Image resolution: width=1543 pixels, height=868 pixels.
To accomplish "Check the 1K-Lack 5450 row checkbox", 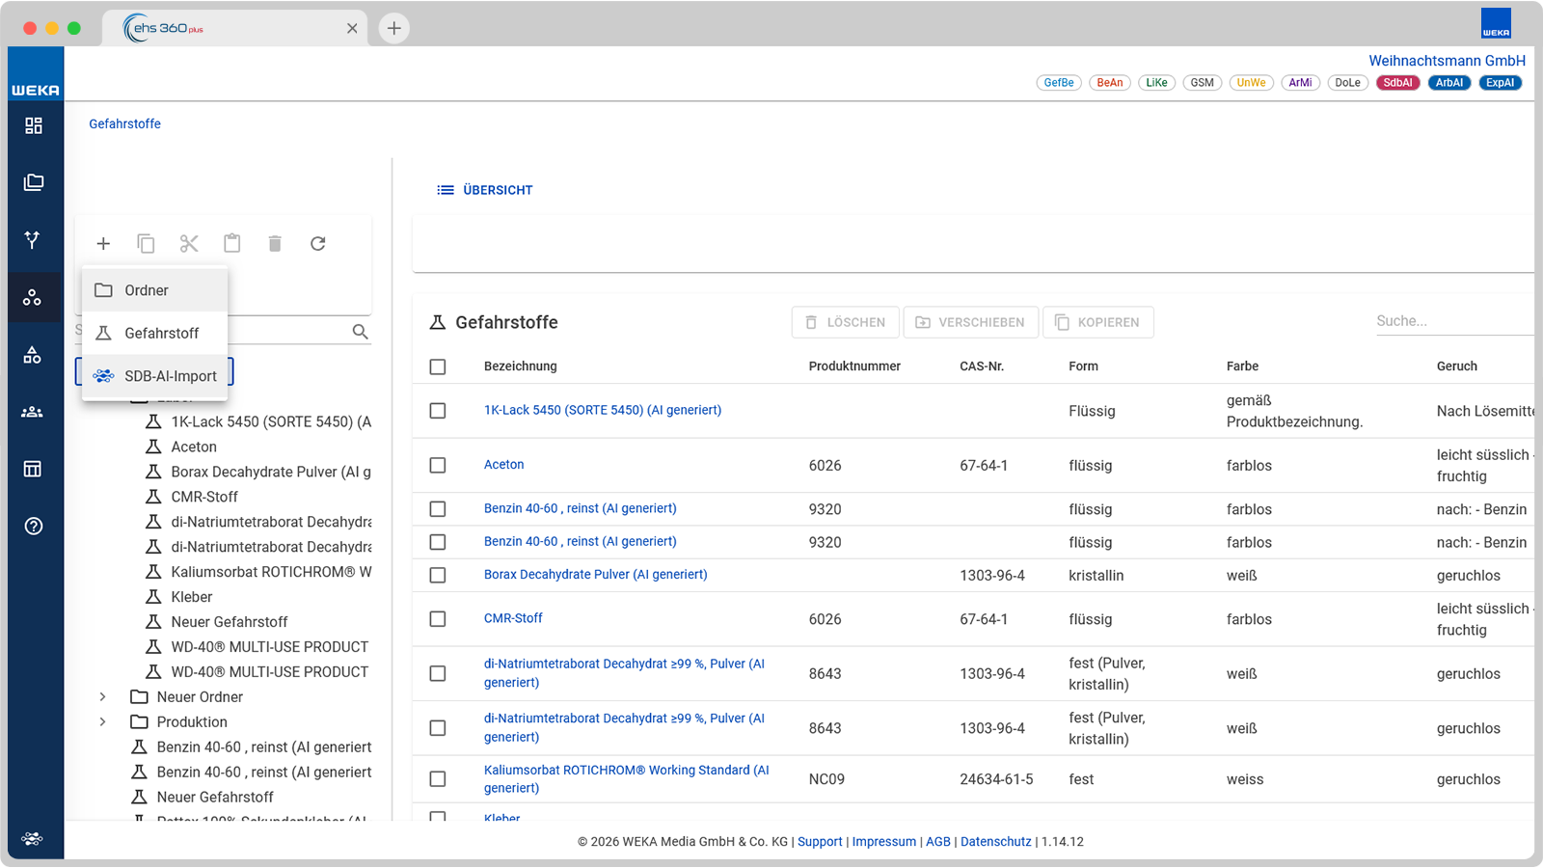I will (438, 411).
